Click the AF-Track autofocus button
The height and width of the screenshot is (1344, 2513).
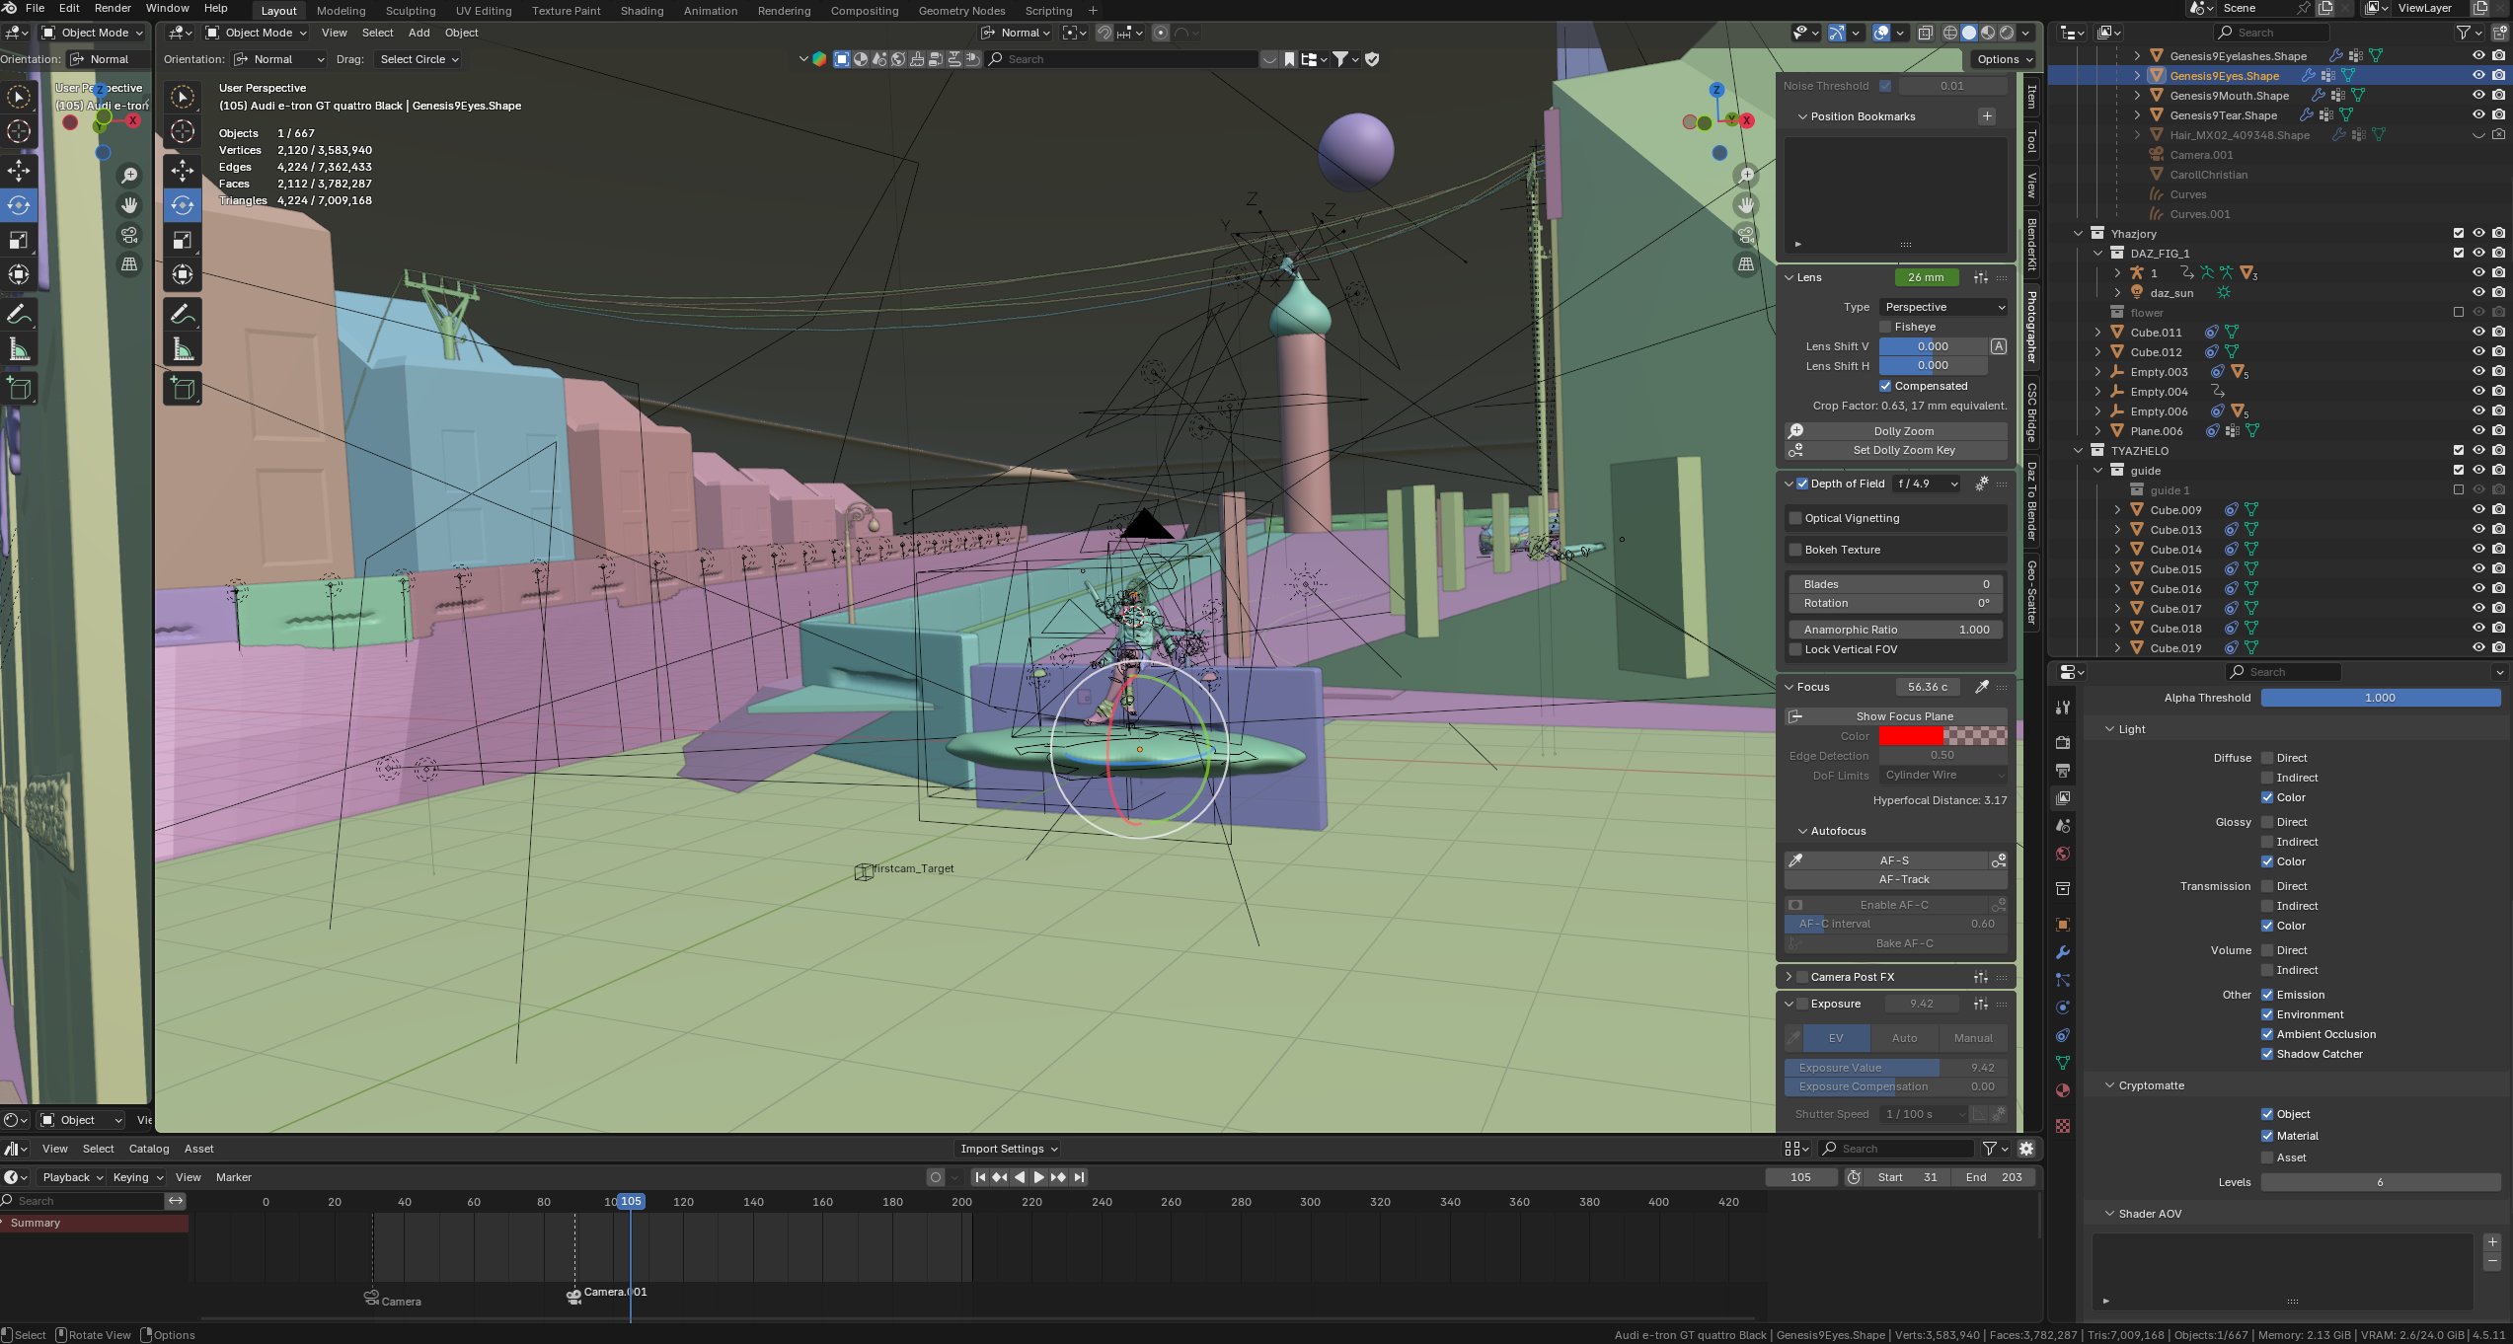coord(1896,879)
